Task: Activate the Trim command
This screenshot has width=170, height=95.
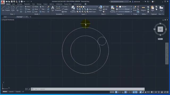Action: pyautogui.click(x=42, y=7)
